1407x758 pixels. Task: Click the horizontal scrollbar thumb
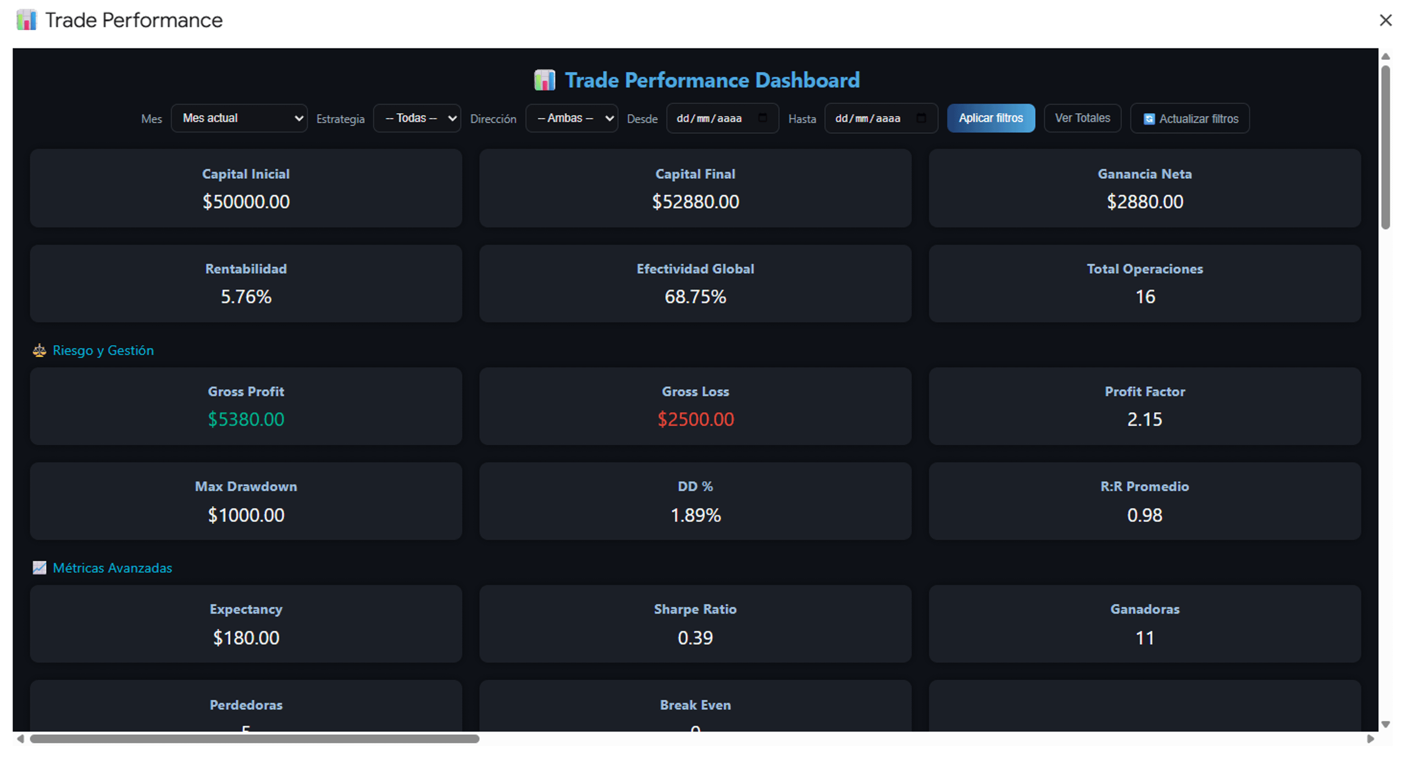point(254,738)
